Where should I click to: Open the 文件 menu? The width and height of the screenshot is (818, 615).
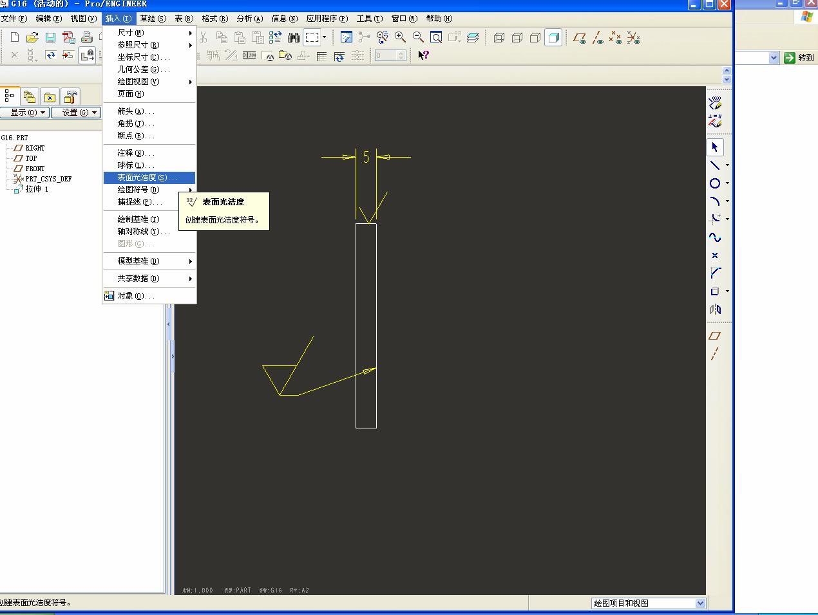tap(14, 19)
